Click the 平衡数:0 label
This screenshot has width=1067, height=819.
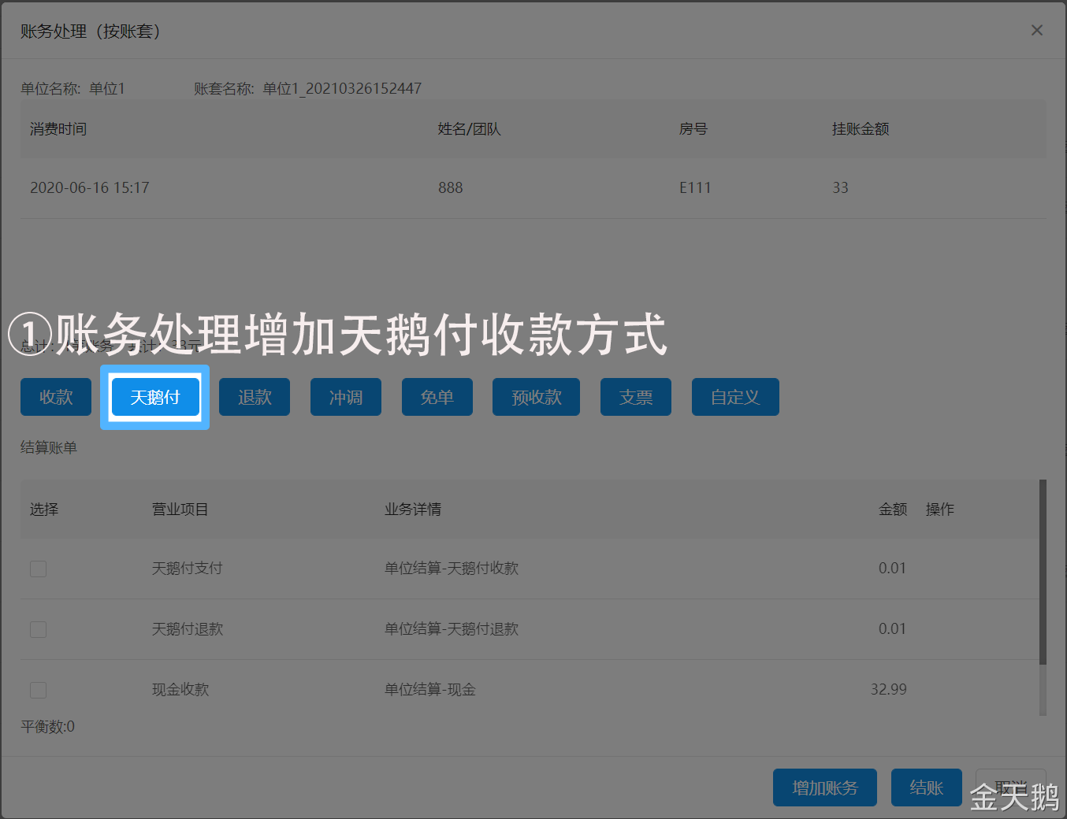[x=48, y=727]
